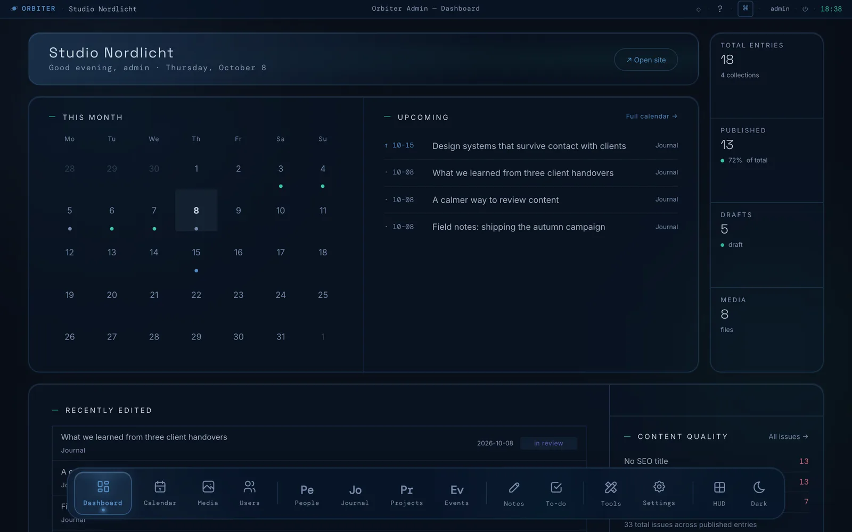The width and height of the screenshot is (852, 532).
Task: Click the admin user label
Action: pos(780,9)
